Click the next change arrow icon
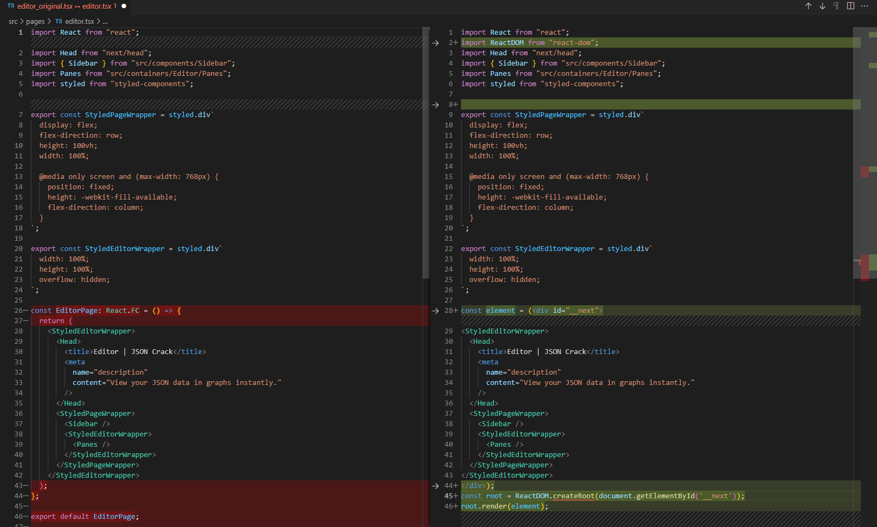The image size is (877, 527). [x=822, y=6]
